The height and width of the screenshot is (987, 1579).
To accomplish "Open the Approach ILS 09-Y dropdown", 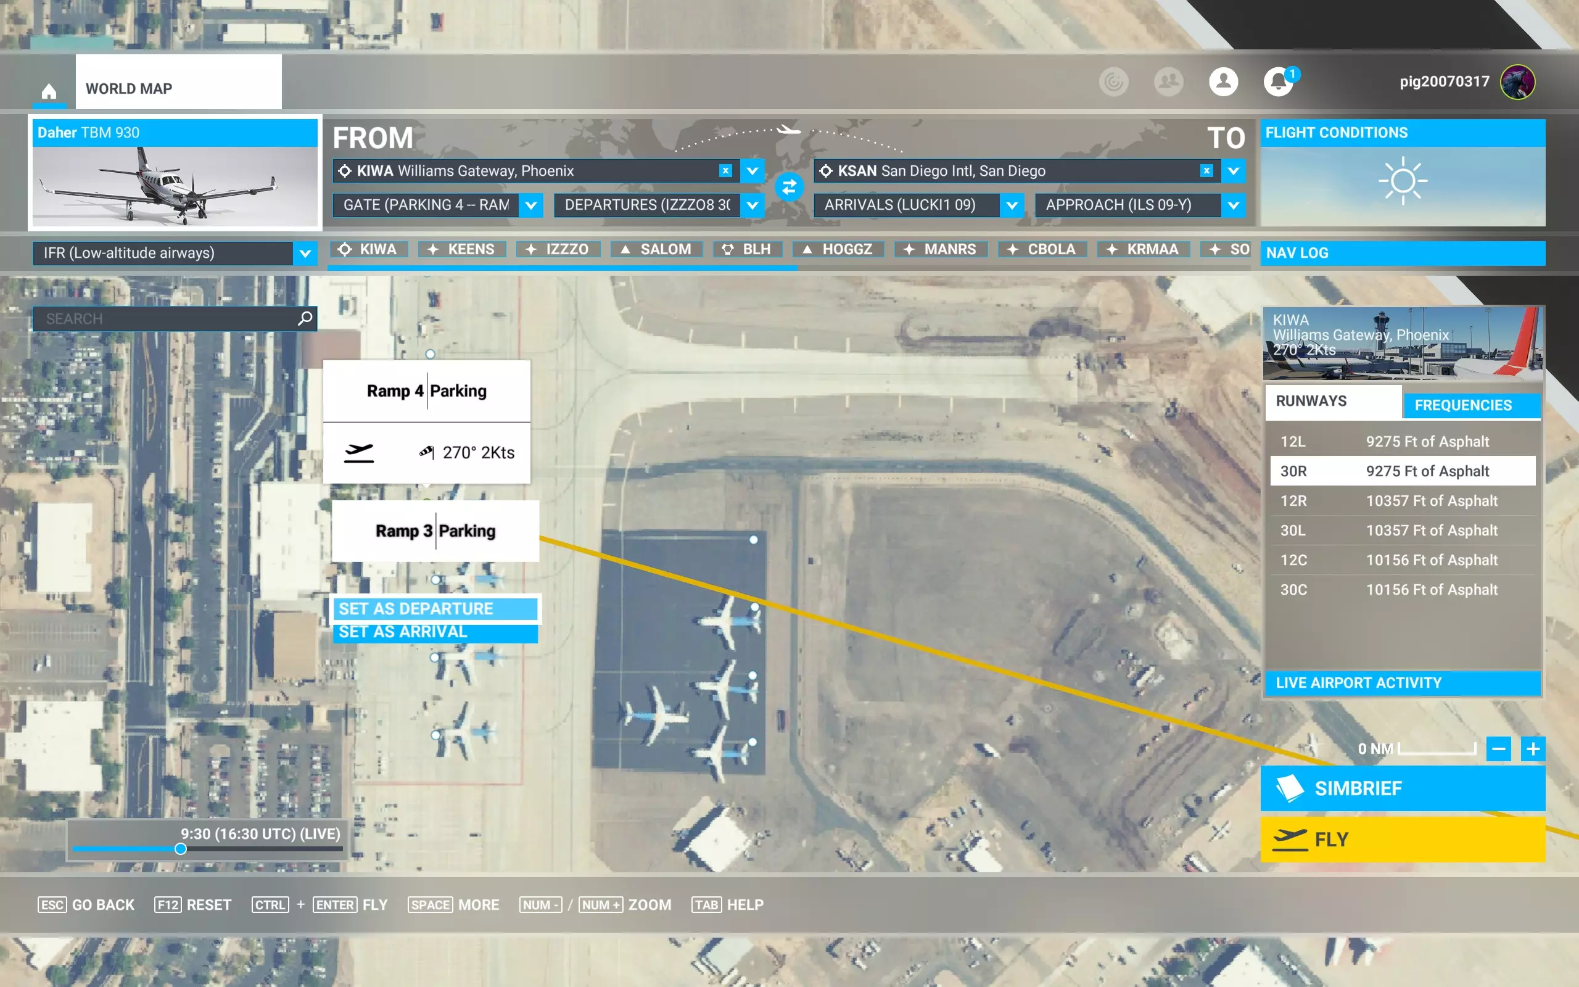I will click(1233, 205).
